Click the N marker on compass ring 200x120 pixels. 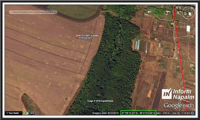(192, 8)
